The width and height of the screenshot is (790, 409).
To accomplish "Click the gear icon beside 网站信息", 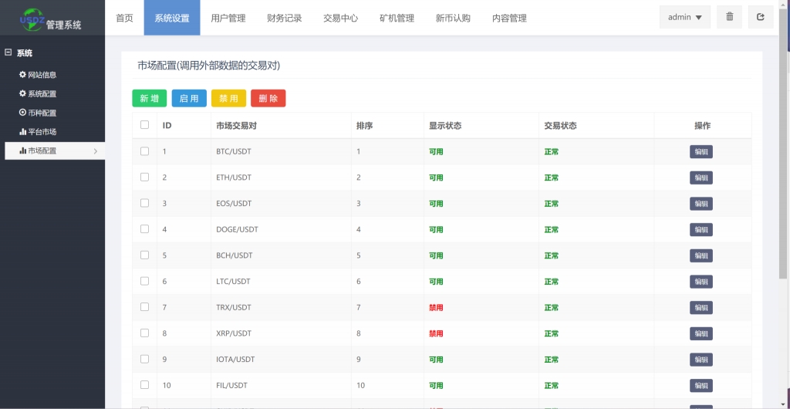I will (x=22, y=75).
